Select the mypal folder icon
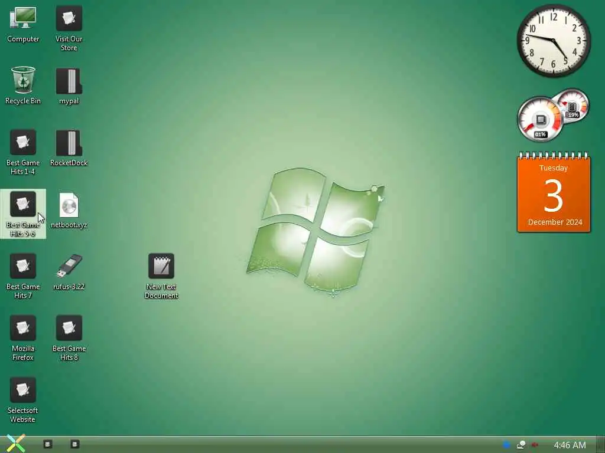The width and height of the screenshot is (605, 453). coord(69,86)
